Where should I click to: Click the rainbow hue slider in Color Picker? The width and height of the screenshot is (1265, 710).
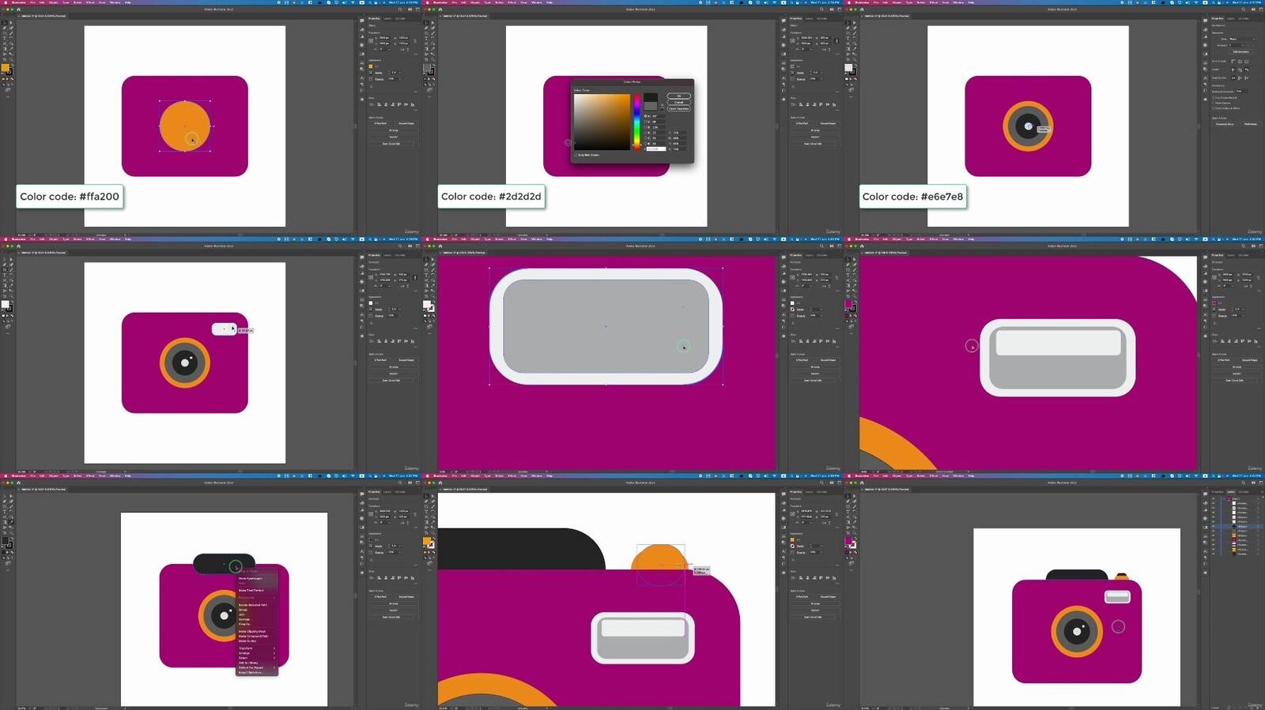637,122
